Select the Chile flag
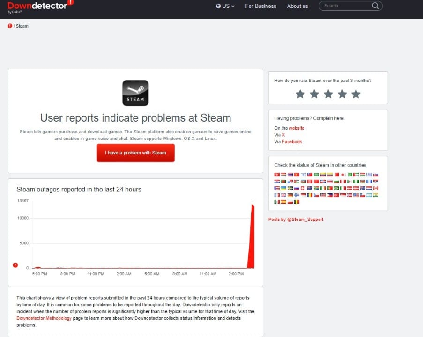Screen dimensions: 423x337 [x=363, y=195]
